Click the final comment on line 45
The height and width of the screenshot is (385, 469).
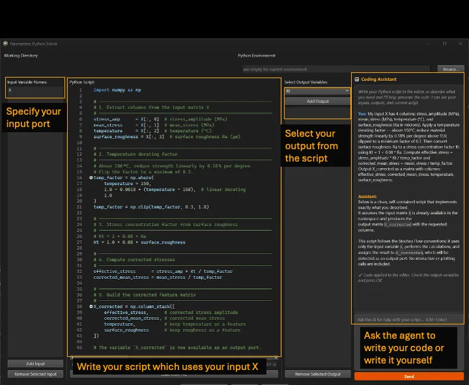[x=177, y=348]
